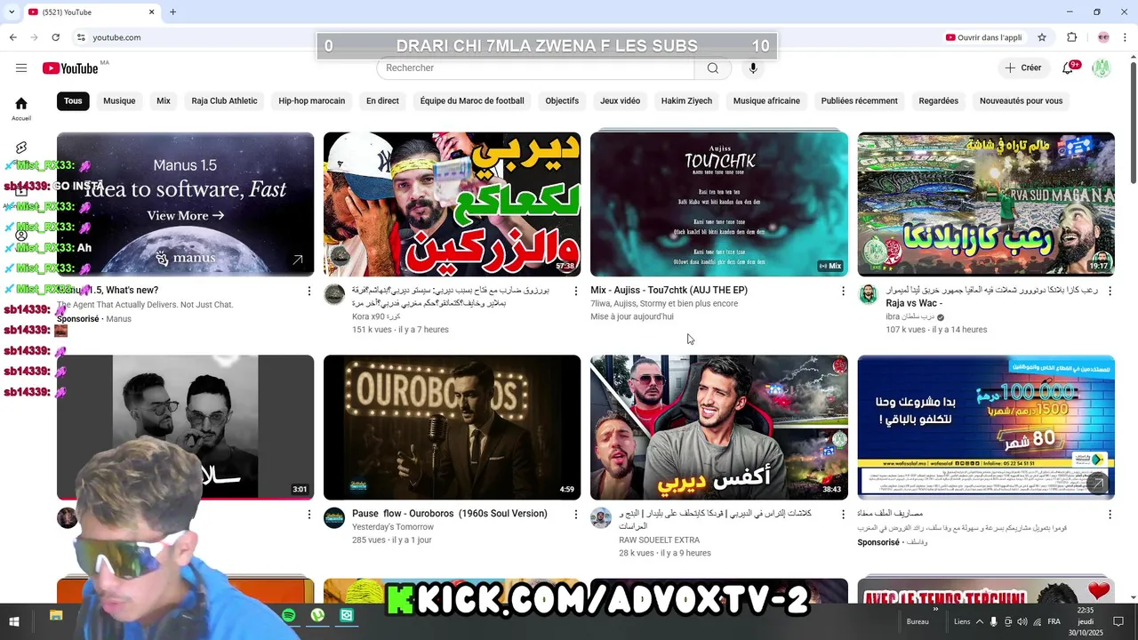Open options menu for Kora x90 video

pyautogui.click(x=576, y=291)
